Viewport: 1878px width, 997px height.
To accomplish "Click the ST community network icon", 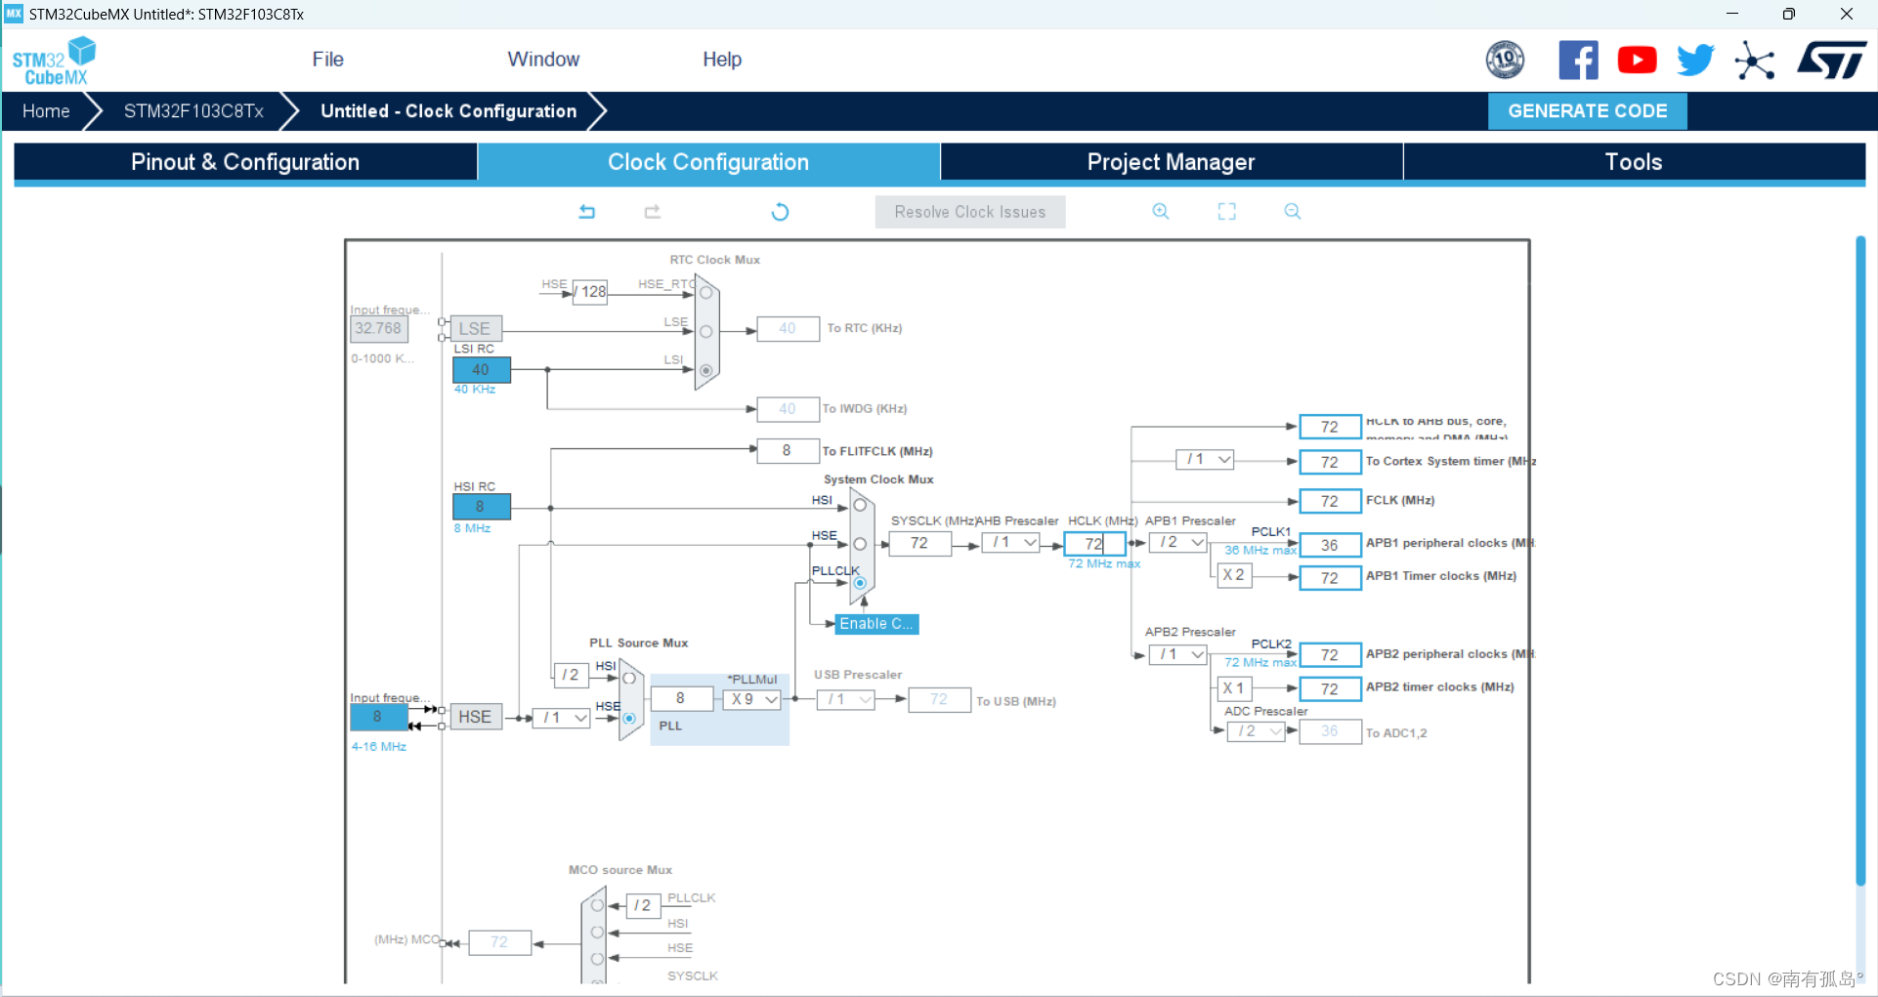I will tap(1755, 61).
